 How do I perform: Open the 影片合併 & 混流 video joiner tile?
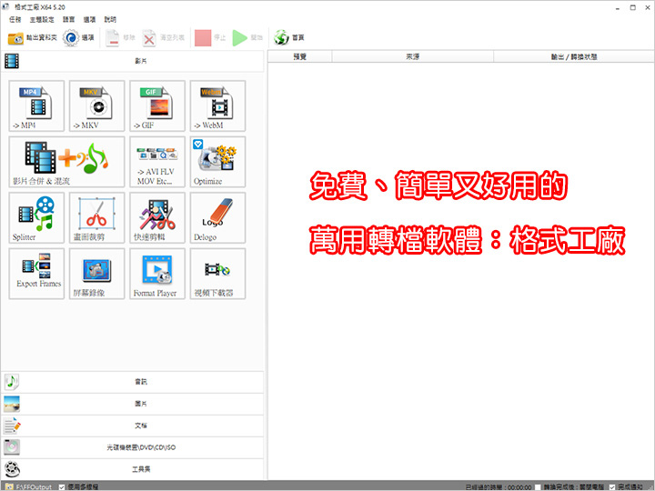[x=66, y=162]
